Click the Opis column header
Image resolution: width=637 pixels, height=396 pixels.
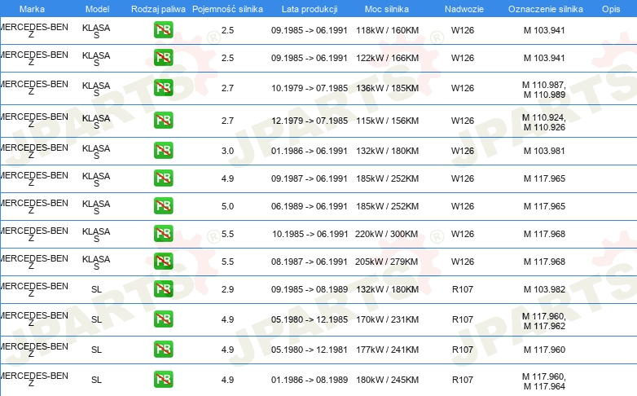tap(611, 9)
